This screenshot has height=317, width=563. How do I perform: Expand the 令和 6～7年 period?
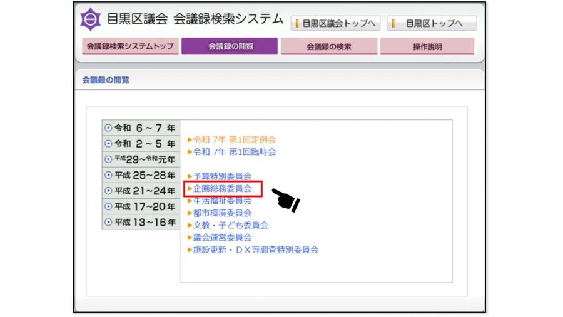(x=141, y=128)
